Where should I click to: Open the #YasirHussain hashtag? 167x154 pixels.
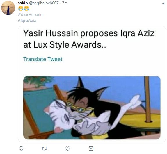pyautogui.click(x=30, y=15)
